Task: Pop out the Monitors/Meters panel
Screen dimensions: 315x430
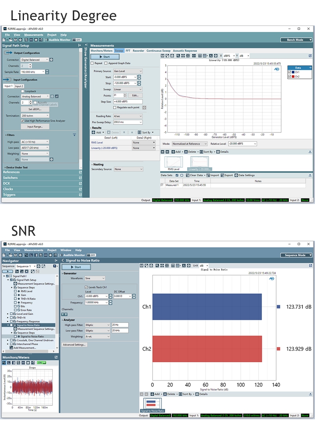Action: [56, 357]
